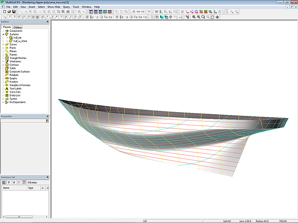Click the lightbulb icon in Properties panel
298x223 pixels.
click(47, 121)
